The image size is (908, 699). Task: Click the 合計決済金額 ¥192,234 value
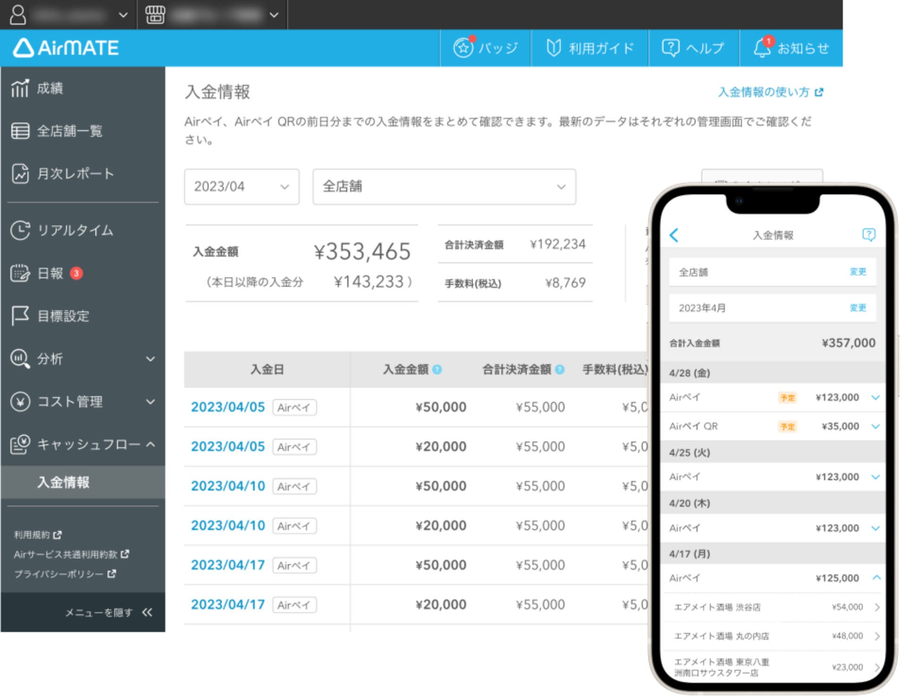[x=557, y=245]
